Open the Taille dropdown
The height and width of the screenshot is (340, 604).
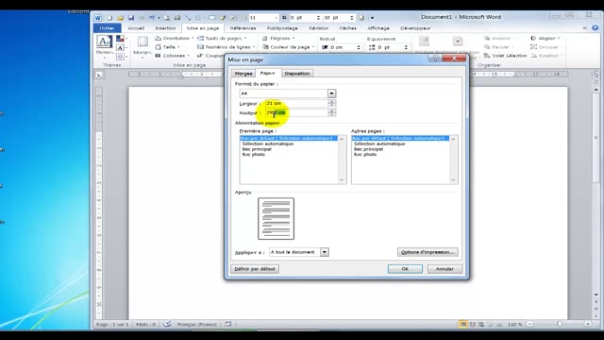pyautogui.click(x=168, y=47)
